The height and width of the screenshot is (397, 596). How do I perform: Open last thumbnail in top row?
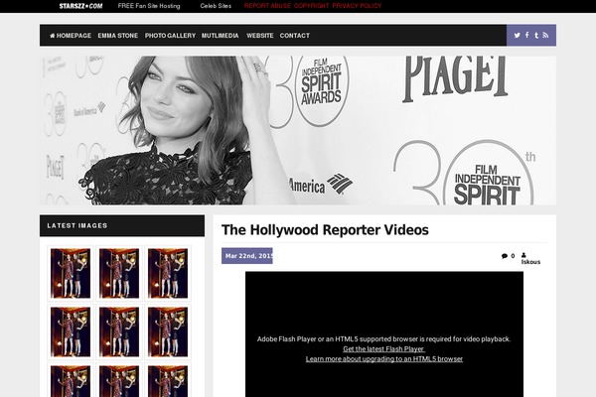[168, 273]
